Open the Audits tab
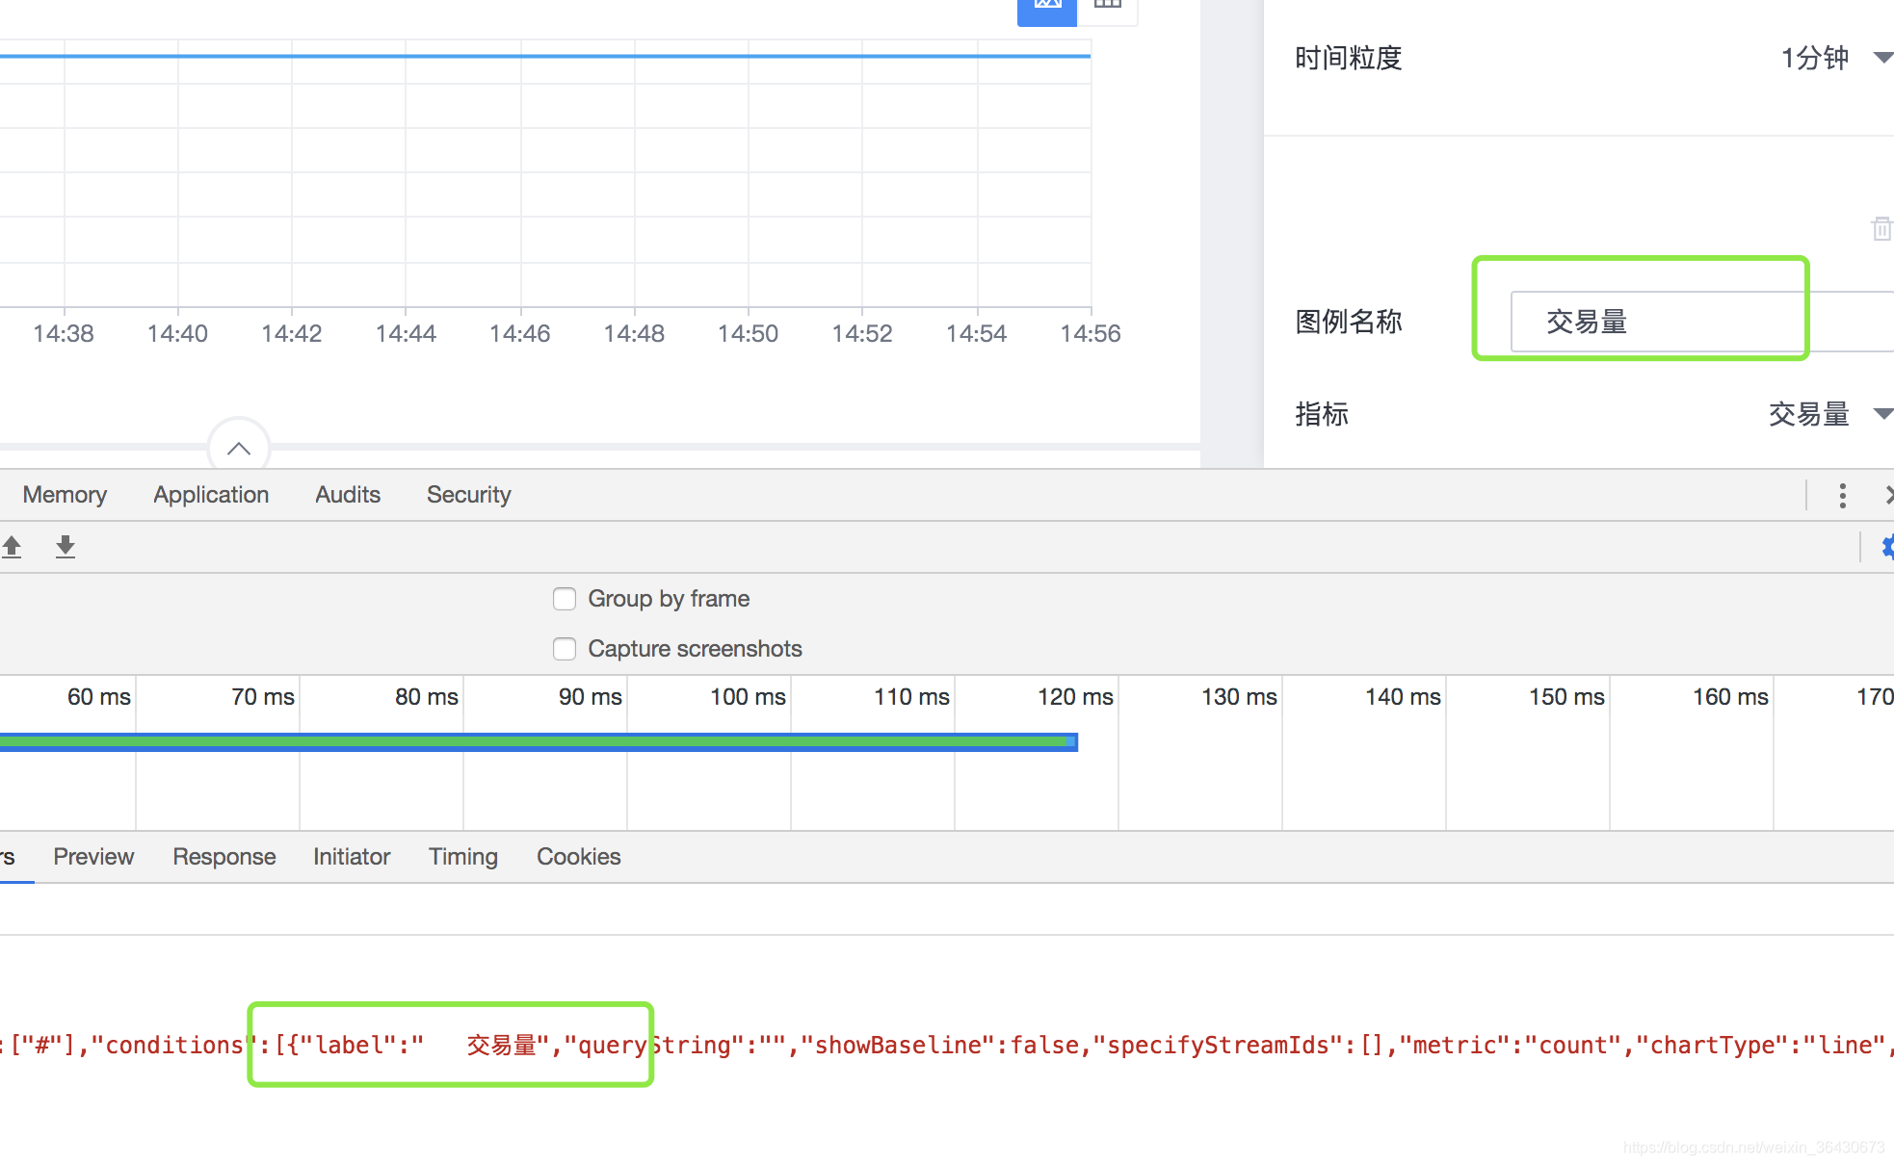 point(348,495)
